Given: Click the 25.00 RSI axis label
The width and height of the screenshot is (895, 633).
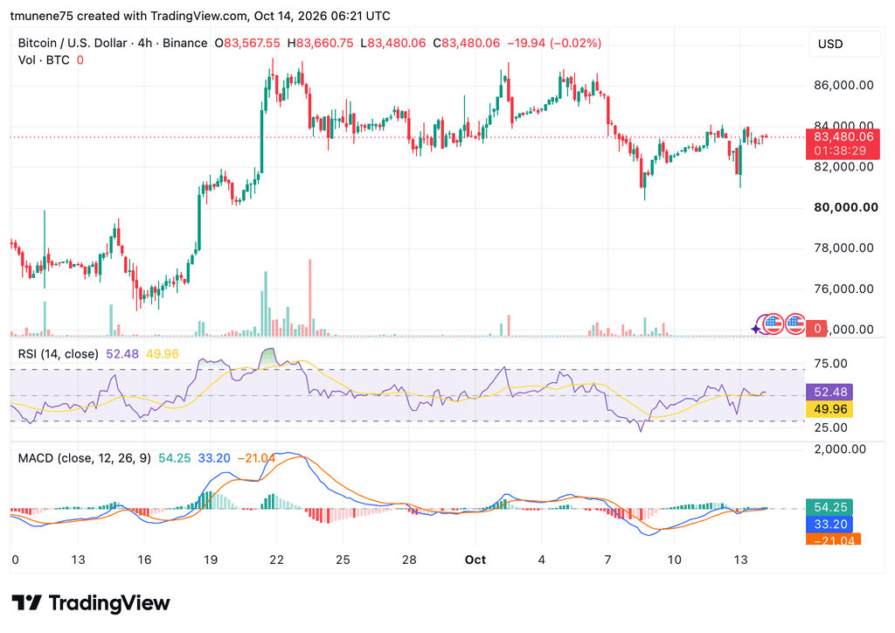Looking at the screenshot, I should pyautogui.click(x=830, y=428).
